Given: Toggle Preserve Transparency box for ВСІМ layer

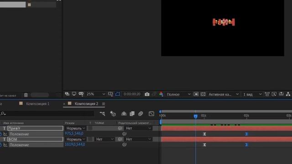Looking at the screenshot, I should [90, 139].
